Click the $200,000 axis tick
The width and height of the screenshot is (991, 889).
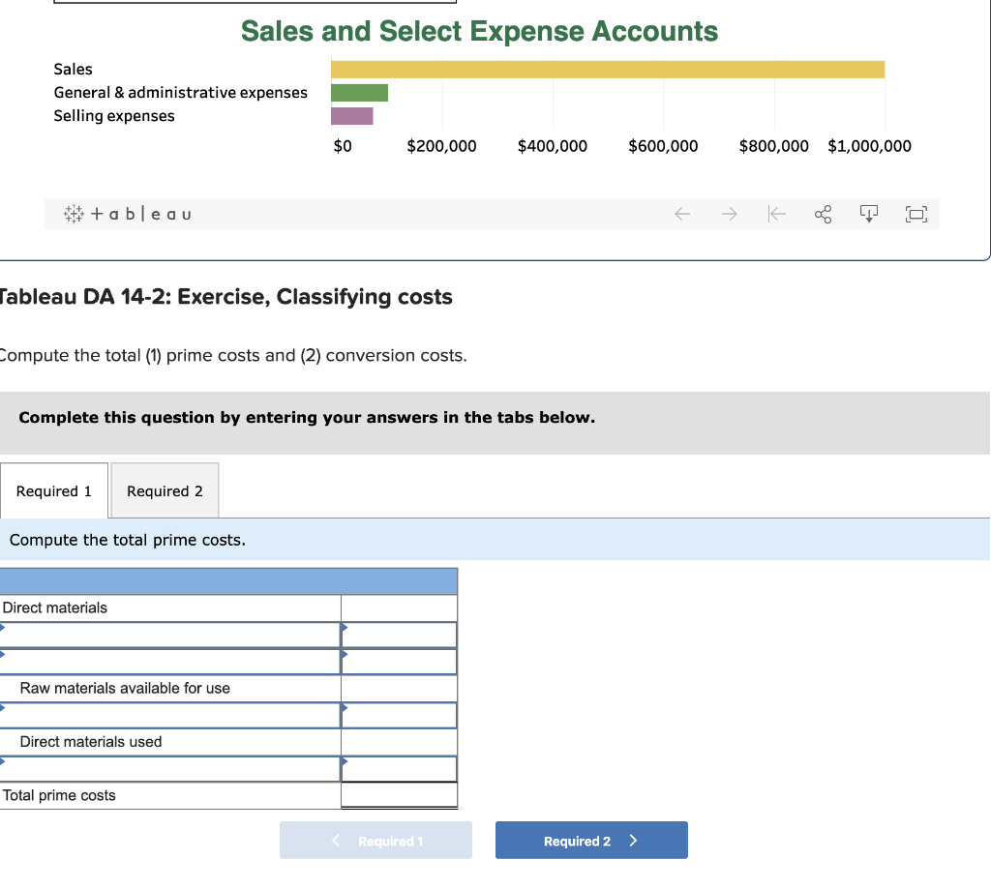441,146
